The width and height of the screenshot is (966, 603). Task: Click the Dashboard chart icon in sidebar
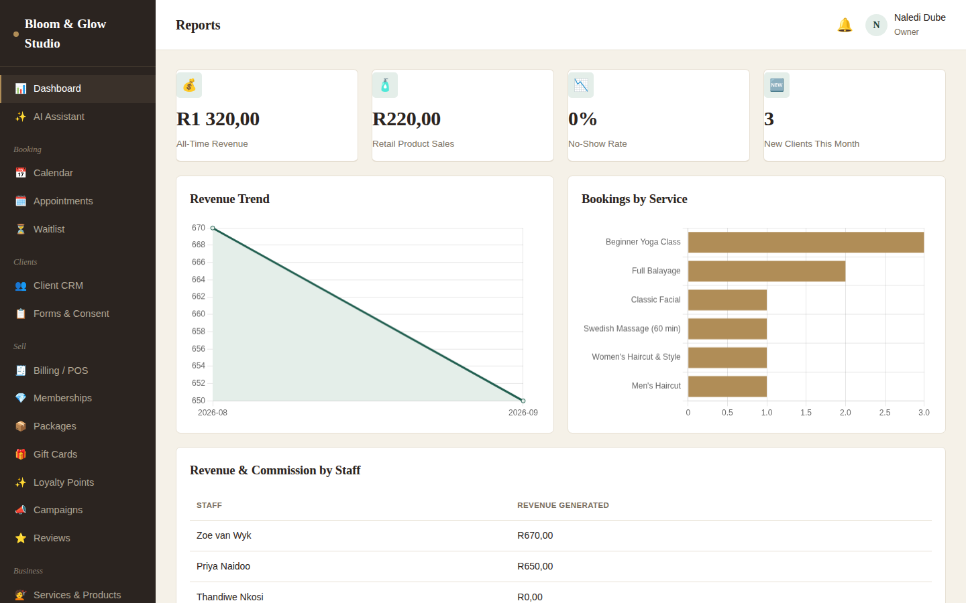point(21,88)
